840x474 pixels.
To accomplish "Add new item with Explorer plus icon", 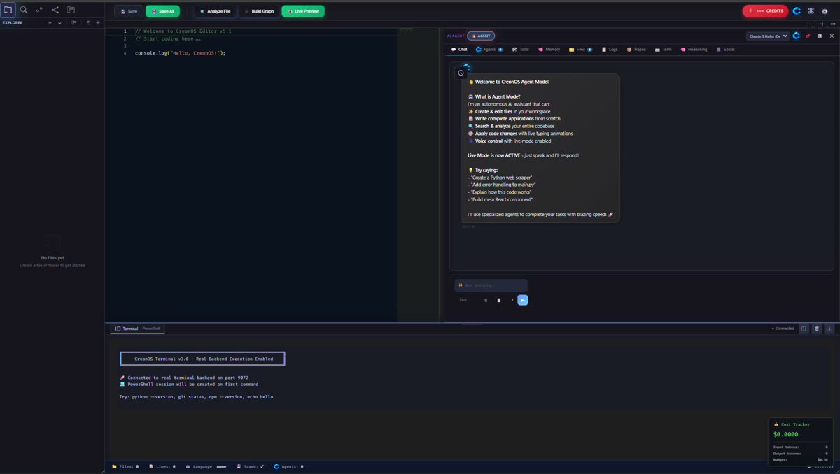I will click(x=98, y=23).
